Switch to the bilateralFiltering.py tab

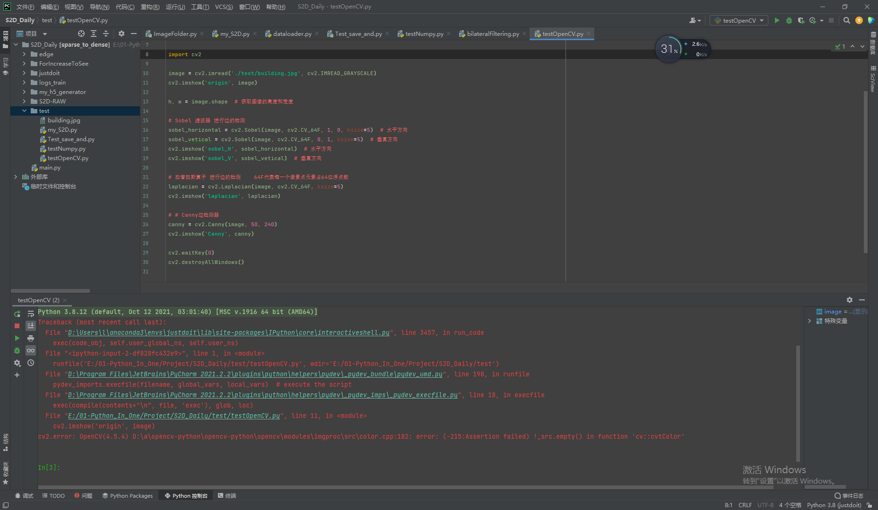493,34
